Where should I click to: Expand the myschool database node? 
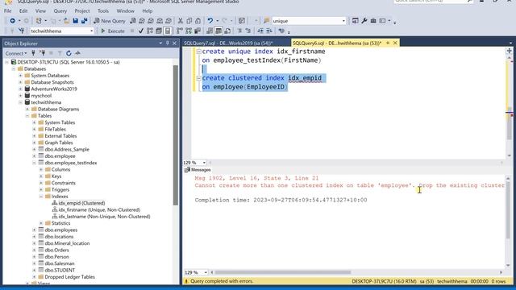coord(21,96)
